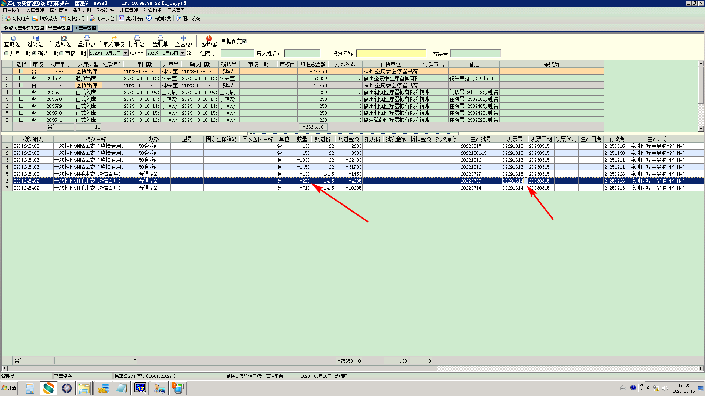
Task: Open the 库存管理 menu
Action: tap(58, 10)
